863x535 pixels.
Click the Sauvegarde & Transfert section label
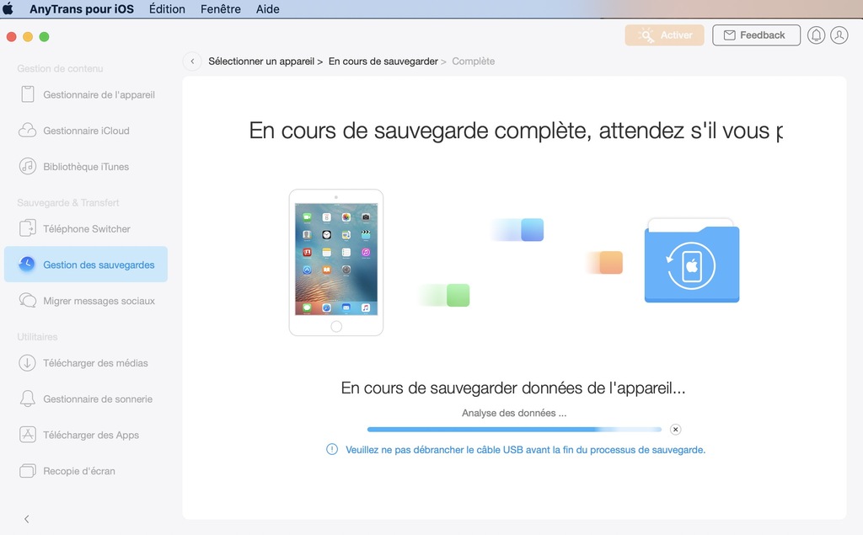[x=67, y=202]
